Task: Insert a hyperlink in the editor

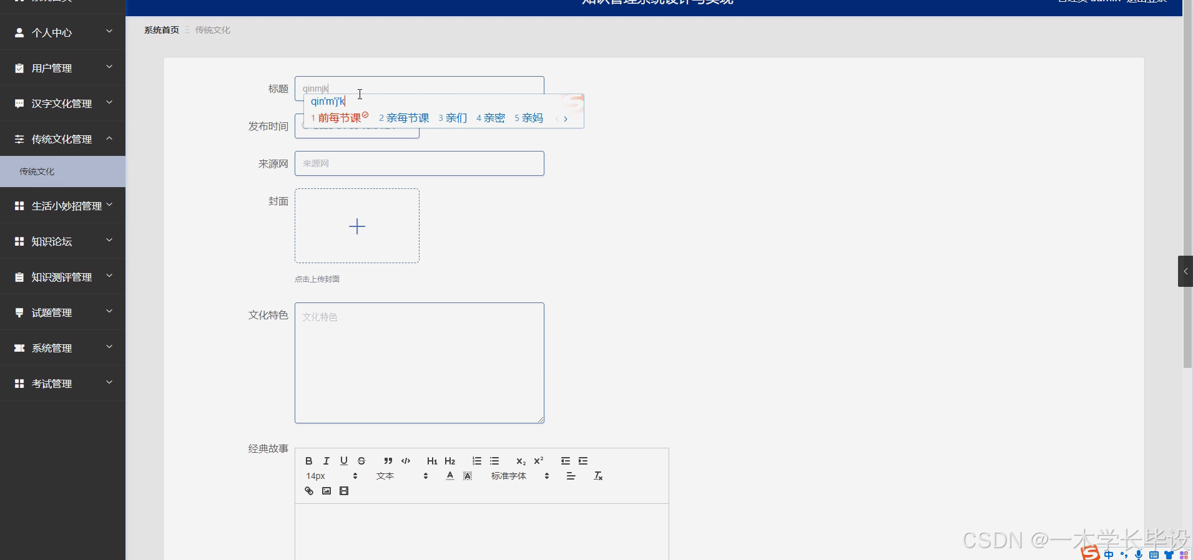Action: point(308,491)
